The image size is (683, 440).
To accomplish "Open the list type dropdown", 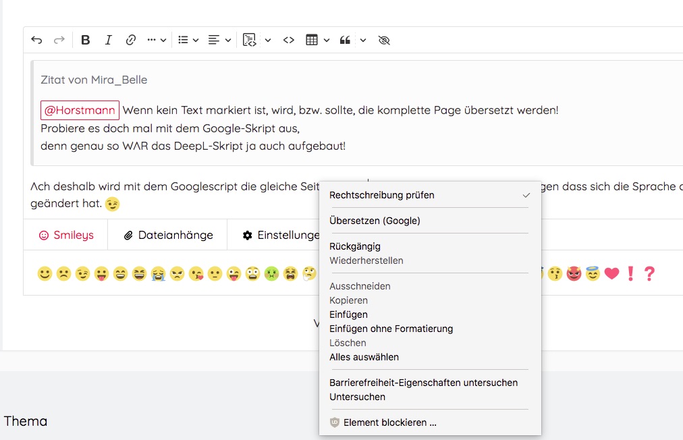I will click(x=188, y=40).
